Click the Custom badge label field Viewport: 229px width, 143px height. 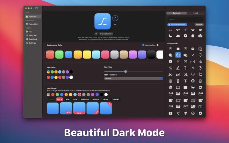pyautogui.click(x=51, y=99)
